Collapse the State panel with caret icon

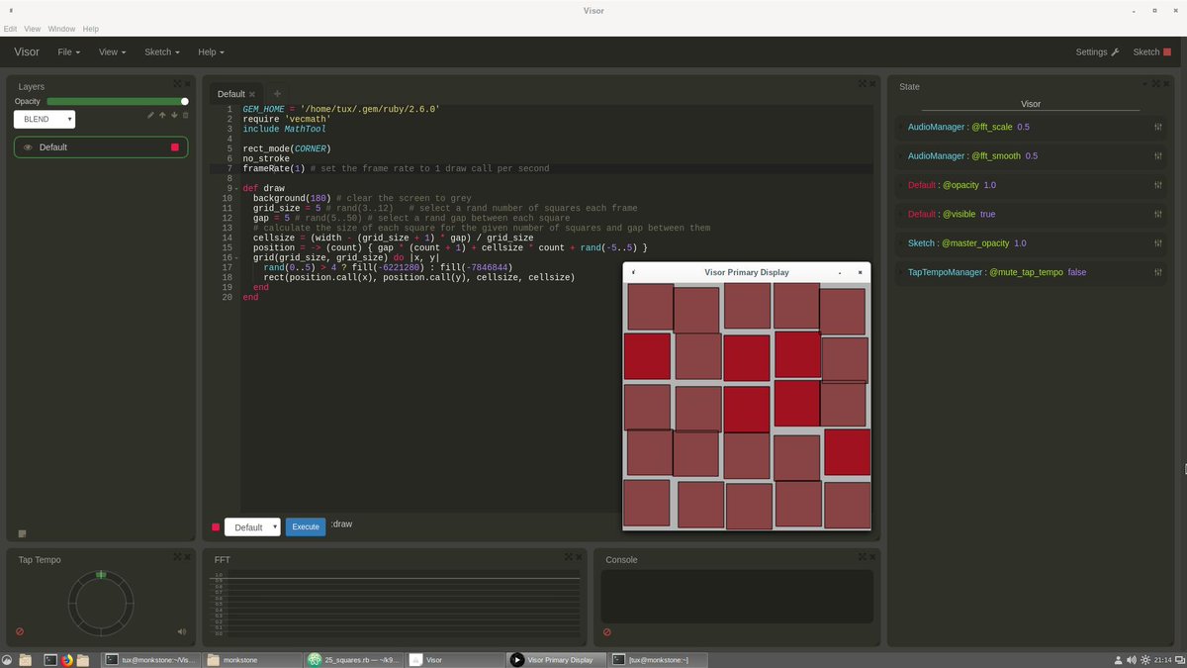(1144, 84)
